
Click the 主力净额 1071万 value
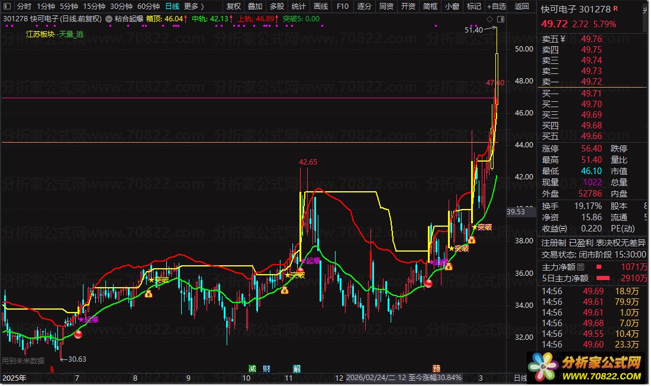pyautogui.click(x=634, y=267)
